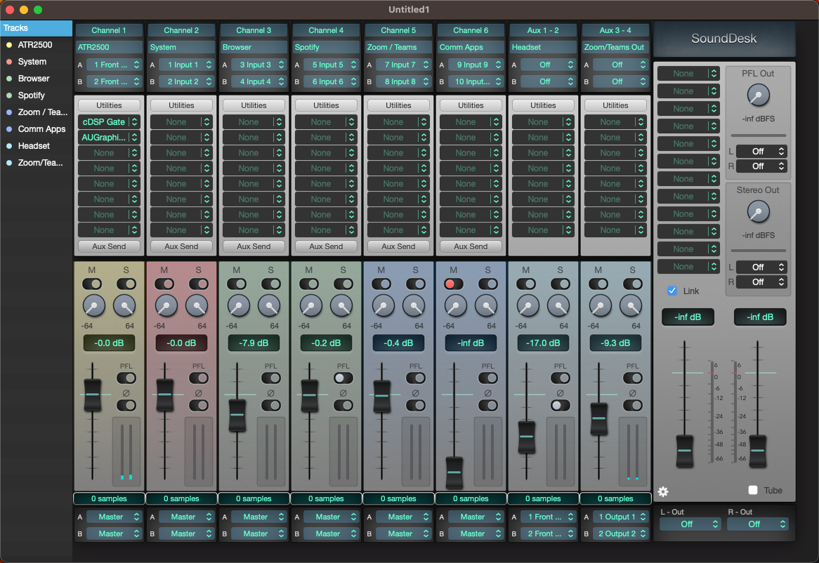Image resolution: width=819 pixels, height=563 pixels.
Task: Open the cDSP Gate plugin slot dropdown
Action: 109,121
